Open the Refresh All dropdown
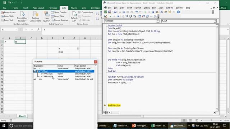 coord(74,17)
